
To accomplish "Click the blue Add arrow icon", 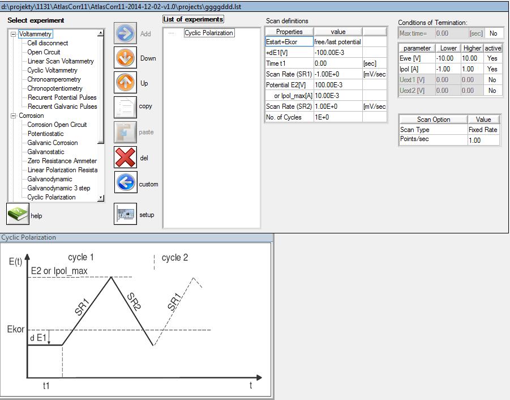I will click(x=125, y=33).
